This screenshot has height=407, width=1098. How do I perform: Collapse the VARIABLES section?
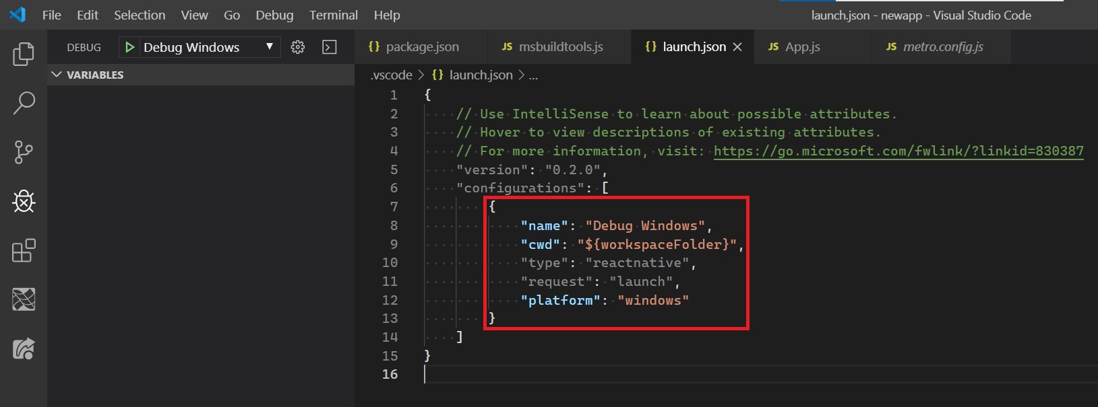201,75
